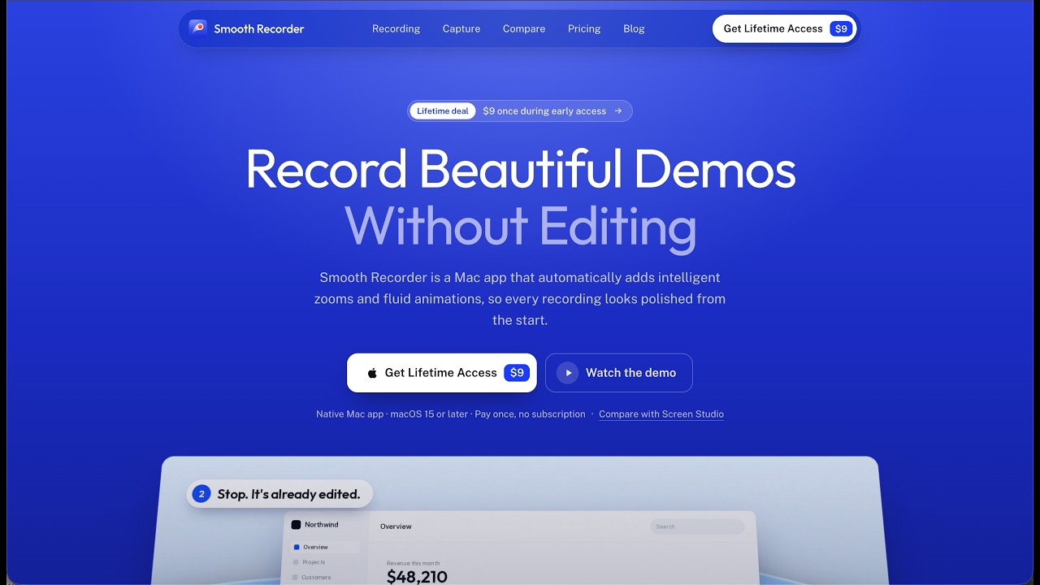Viewport: 1040px width, 585px height.
Task: Click the Pay once, no subscription text
Action: click(x=530, y=414)
